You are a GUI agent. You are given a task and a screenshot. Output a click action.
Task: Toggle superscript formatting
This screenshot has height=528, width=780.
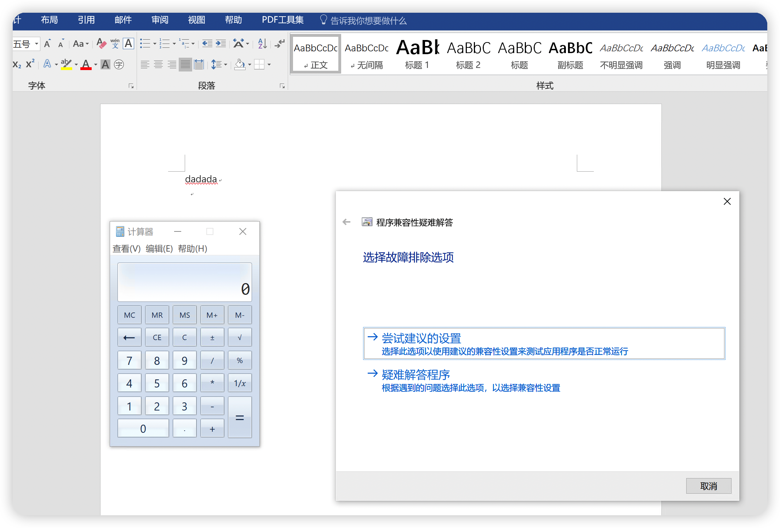30,64
